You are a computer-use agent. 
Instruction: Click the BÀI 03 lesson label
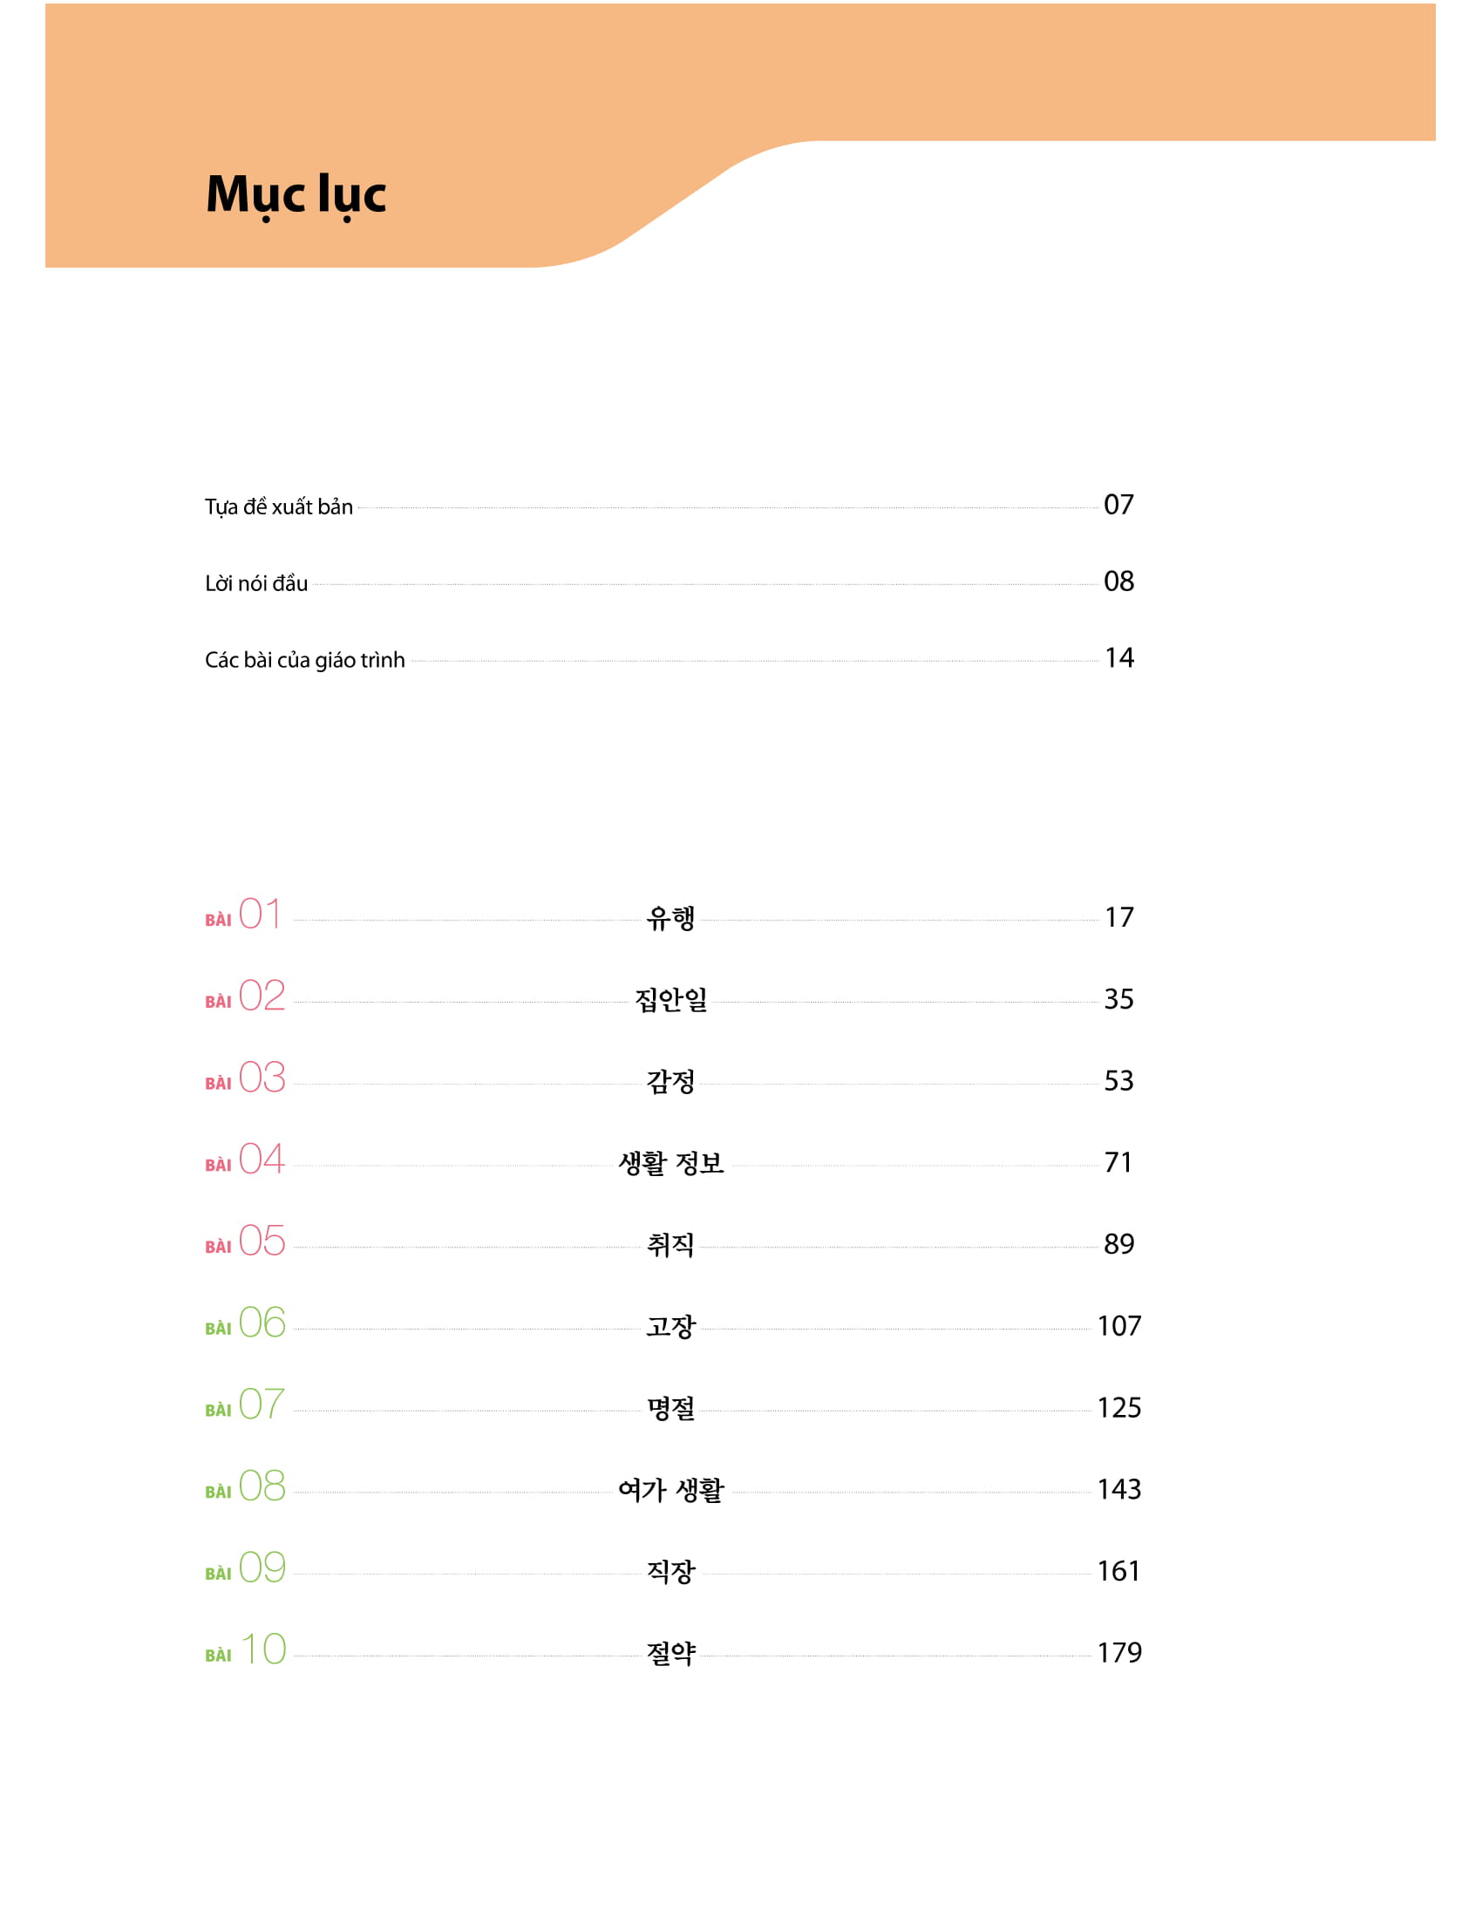coord(245,1078)
